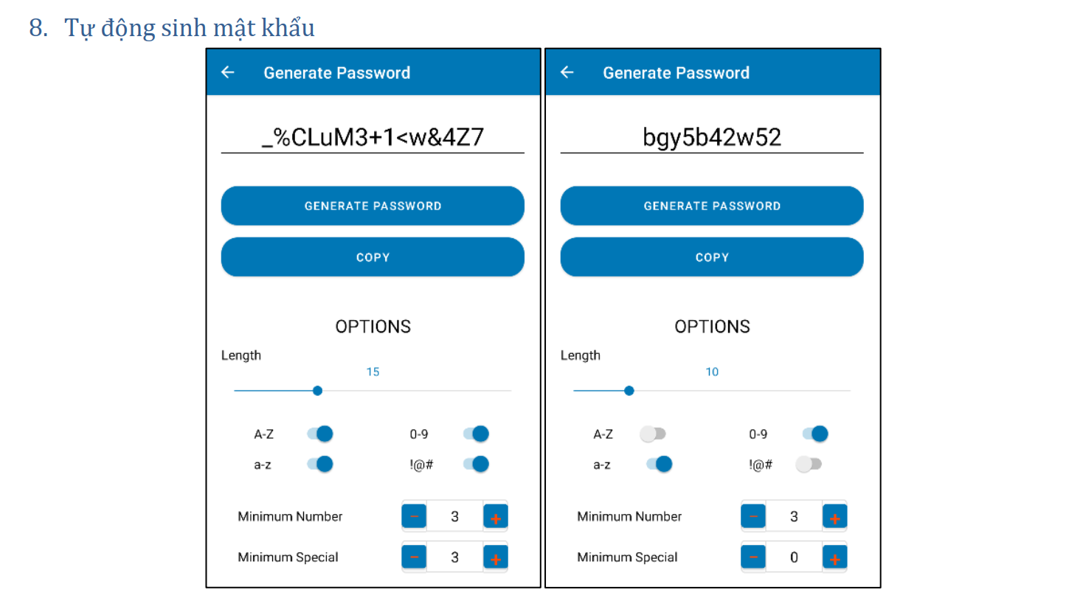Viewport: 1083px width, 601px height.
Task: Tap the back arrow on the left screen
Action: [x=227, y=72]
